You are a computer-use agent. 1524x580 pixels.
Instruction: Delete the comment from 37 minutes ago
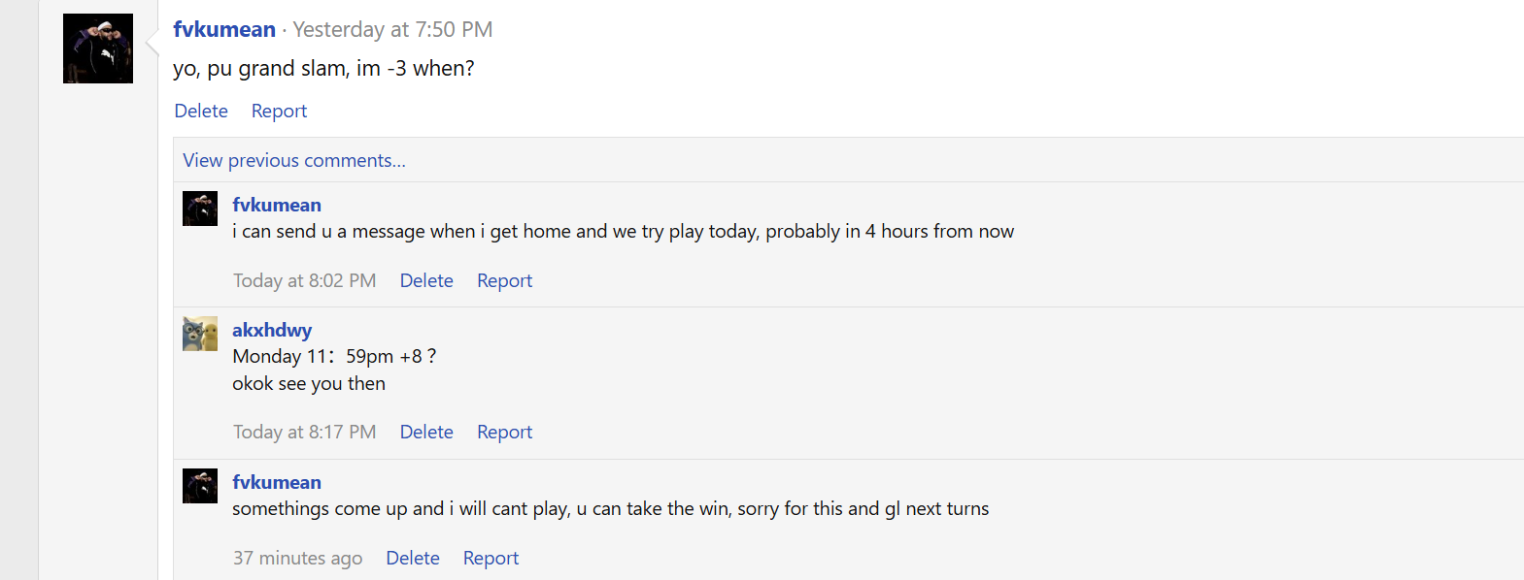pos(413,559)
